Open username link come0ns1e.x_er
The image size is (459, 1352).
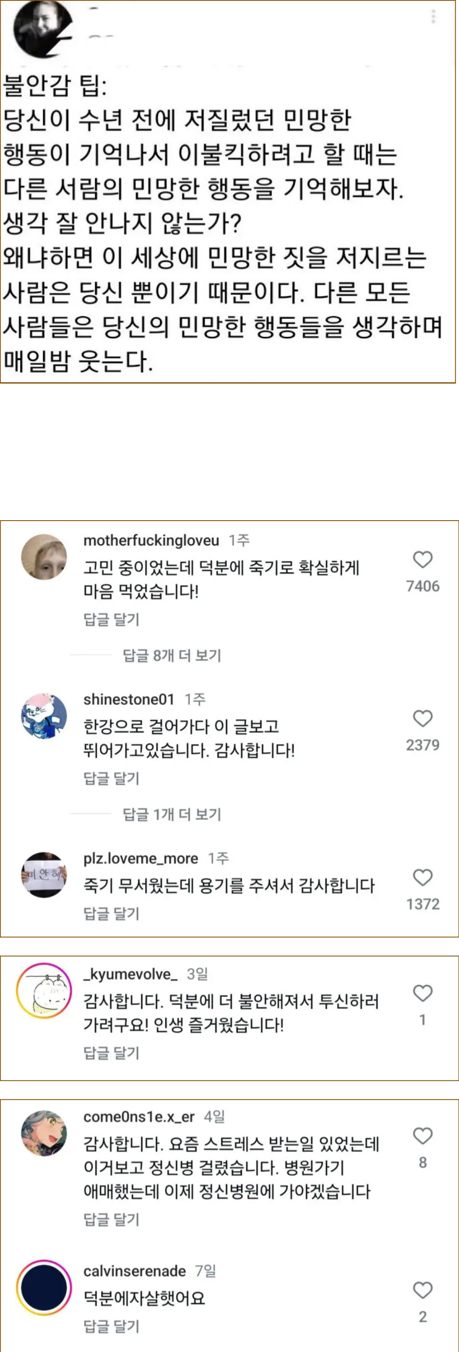(x=139, y=1117)
